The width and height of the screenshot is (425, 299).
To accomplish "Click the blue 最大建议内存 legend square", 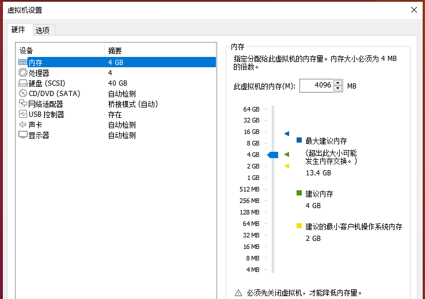I will [299, 140].
